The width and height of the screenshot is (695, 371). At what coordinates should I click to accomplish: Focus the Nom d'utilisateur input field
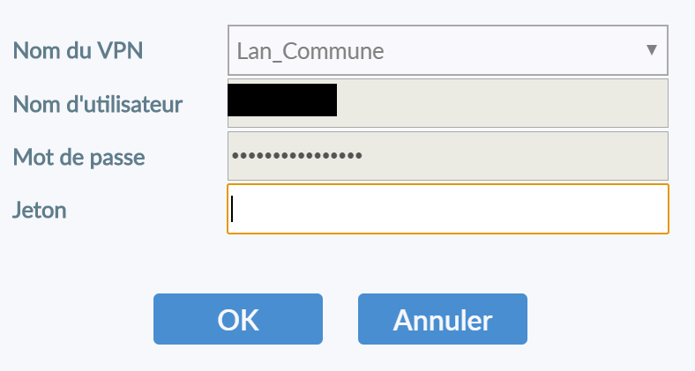447,103
